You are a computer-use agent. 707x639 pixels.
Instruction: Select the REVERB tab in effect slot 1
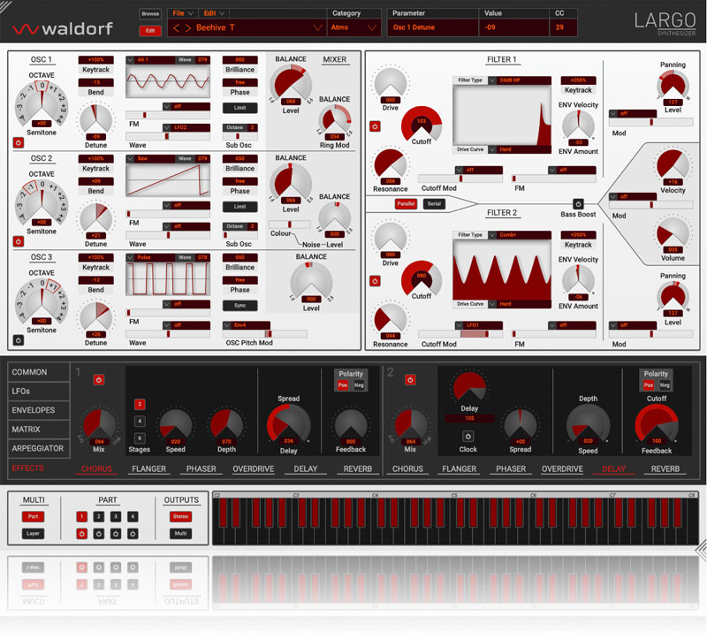coord(358,469)
